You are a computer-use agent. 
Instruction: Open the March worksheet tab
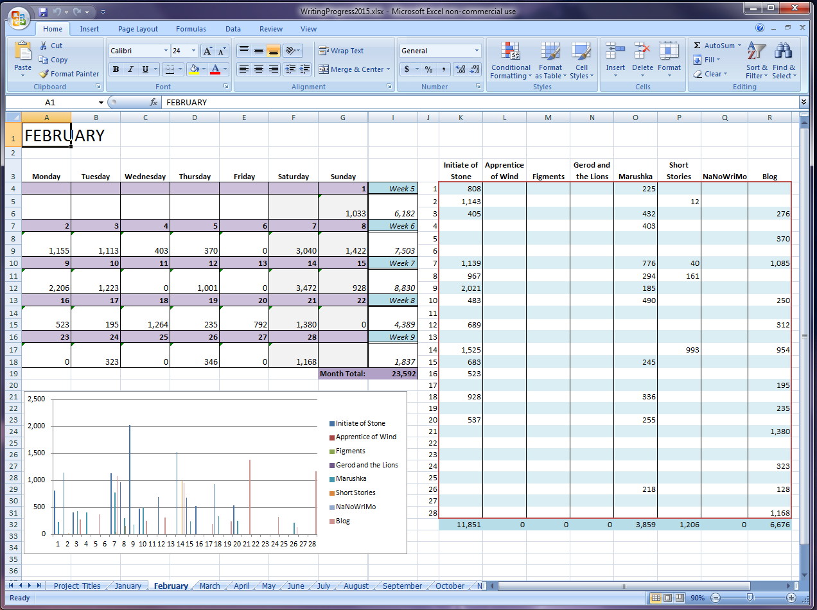tap(209, 586)
